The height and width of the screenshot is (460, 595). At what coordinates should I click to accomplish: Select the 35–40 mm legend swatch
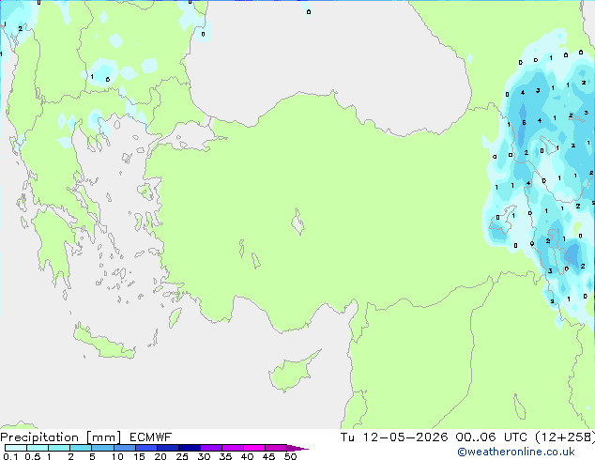[232, 448]
